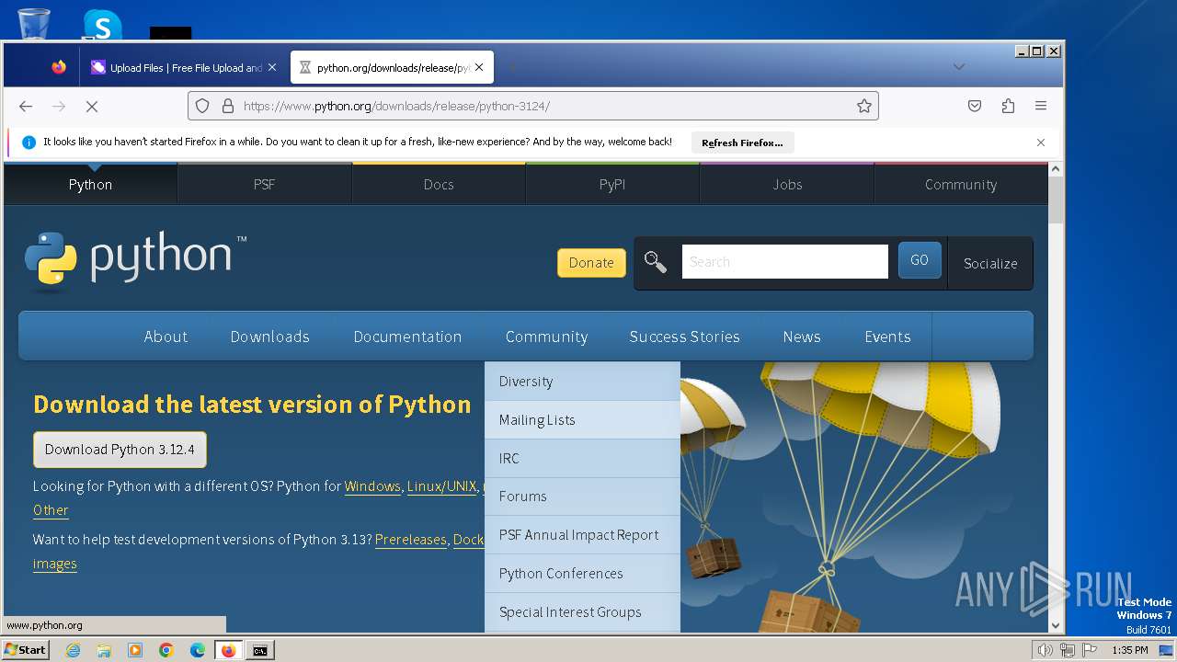The height and width of the screenshot is (662, 1177).
Task: Follow the Linux/UNIX download link
Action: click(x=442, y=486)
